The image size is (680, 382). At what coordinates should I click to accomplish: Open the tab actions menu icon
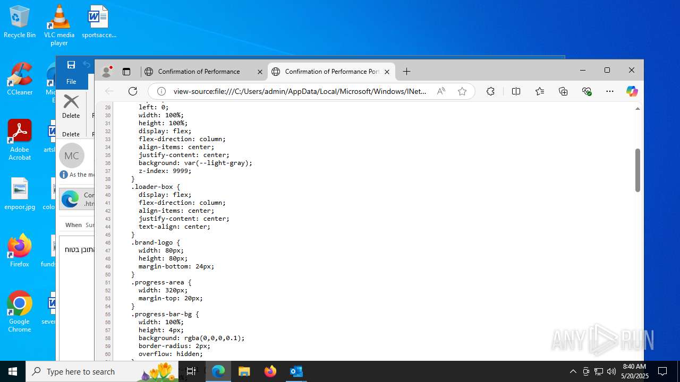point(126,72)
